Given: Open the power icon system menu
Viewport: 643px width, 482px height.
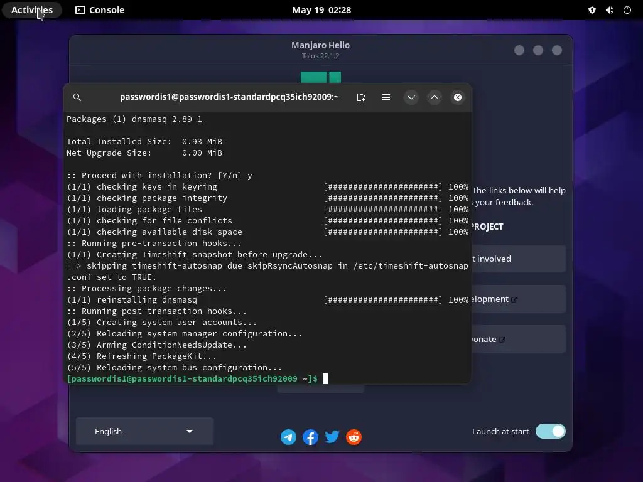Looking at the screenshot, I should pyautogui.click(x=627, y=10).
